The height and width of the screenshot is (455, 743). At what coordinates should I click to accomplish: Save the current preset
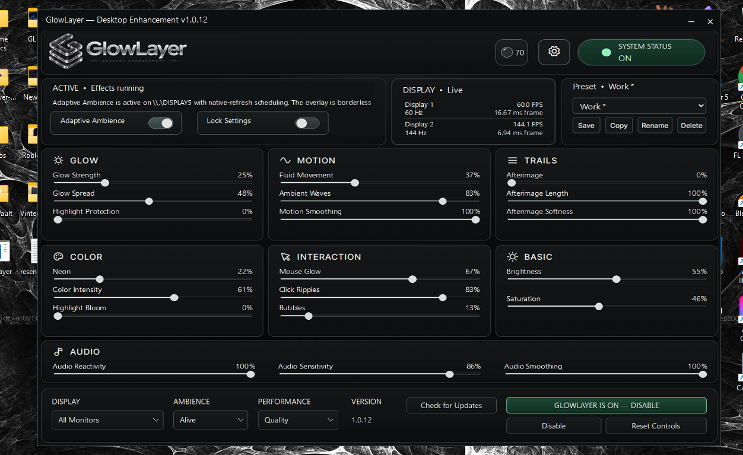[586, 125]
